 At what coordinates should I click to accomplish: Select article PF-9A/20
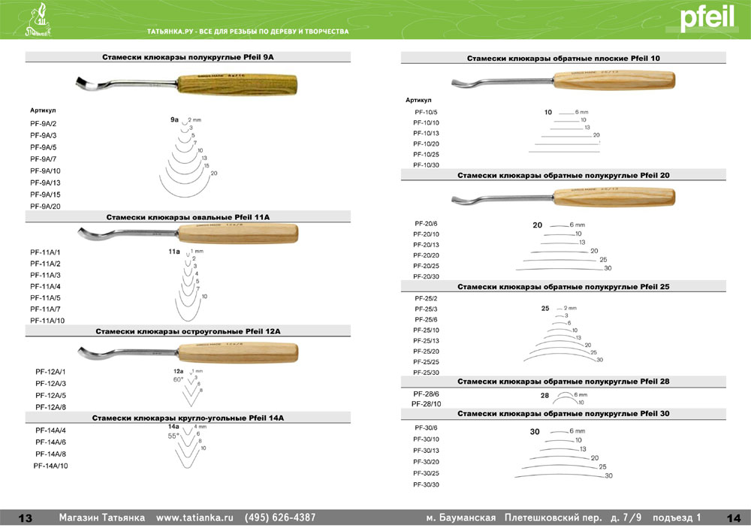(x=45, y=207)
